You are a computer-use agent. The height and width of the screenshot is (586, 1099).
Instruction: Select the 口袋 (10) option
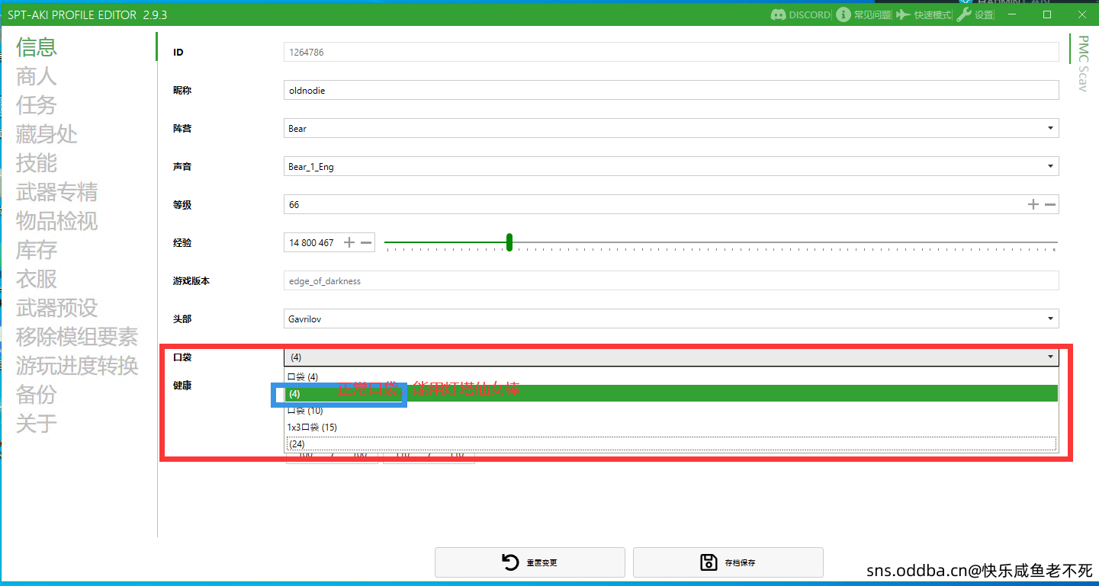pyautogui.click(x=672, y=410)
